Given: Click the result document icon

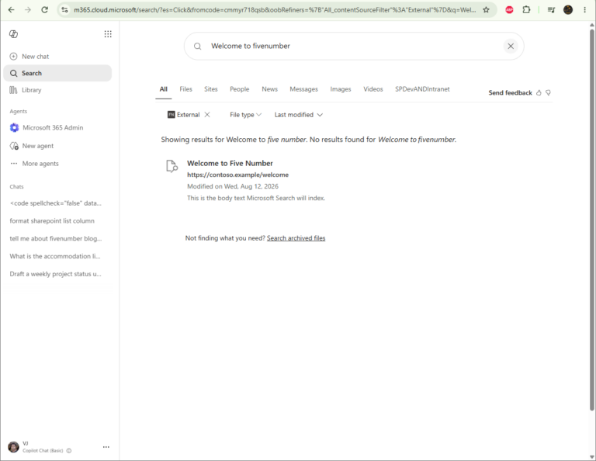Looking at the screenshot, I should pyautogui.click(x=172, y=166).
